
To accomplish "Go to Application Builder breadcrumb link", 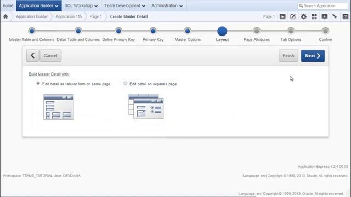I will [32, 16].
